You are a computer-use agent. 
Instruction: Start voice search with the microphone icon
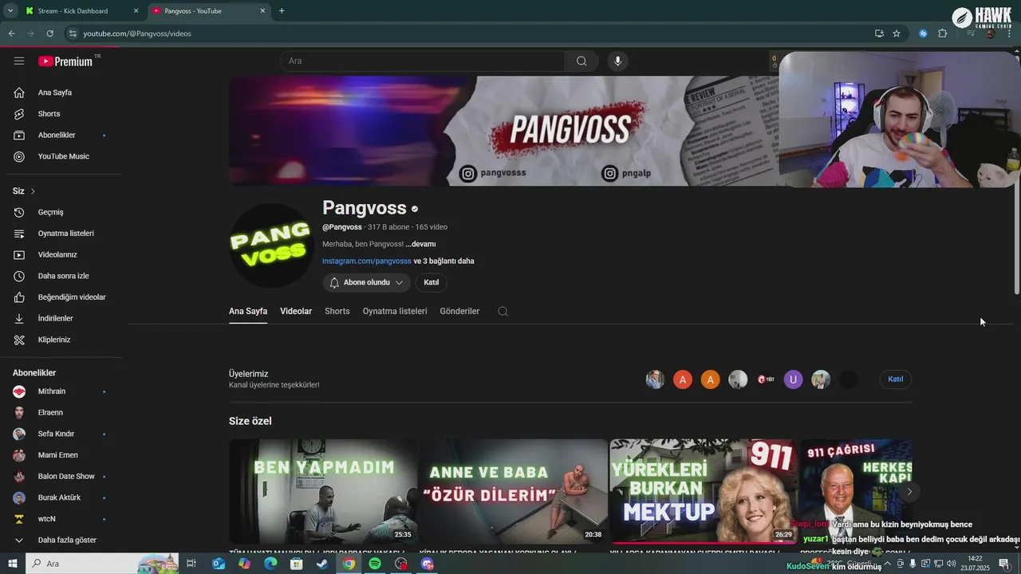coord(617,61)
